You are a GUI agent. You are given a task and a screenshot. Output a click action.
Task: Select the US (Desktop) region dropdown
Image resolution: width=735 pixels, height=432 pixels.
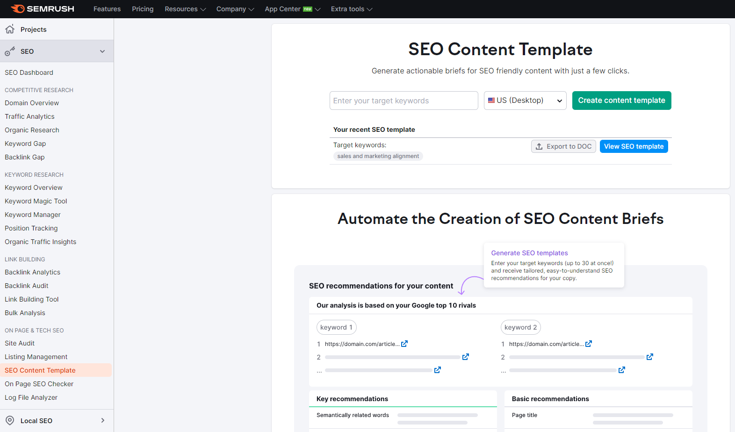click(x=525, y=101)
